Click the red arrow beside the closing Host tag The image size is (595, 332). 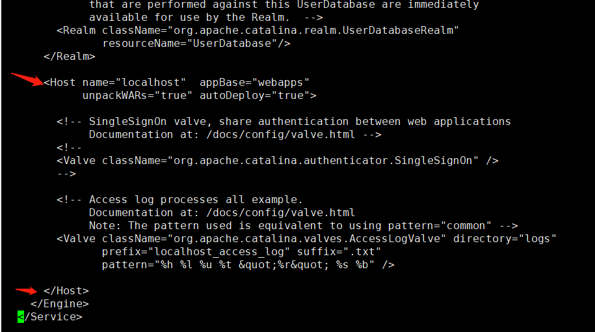[x=27, y=290]
